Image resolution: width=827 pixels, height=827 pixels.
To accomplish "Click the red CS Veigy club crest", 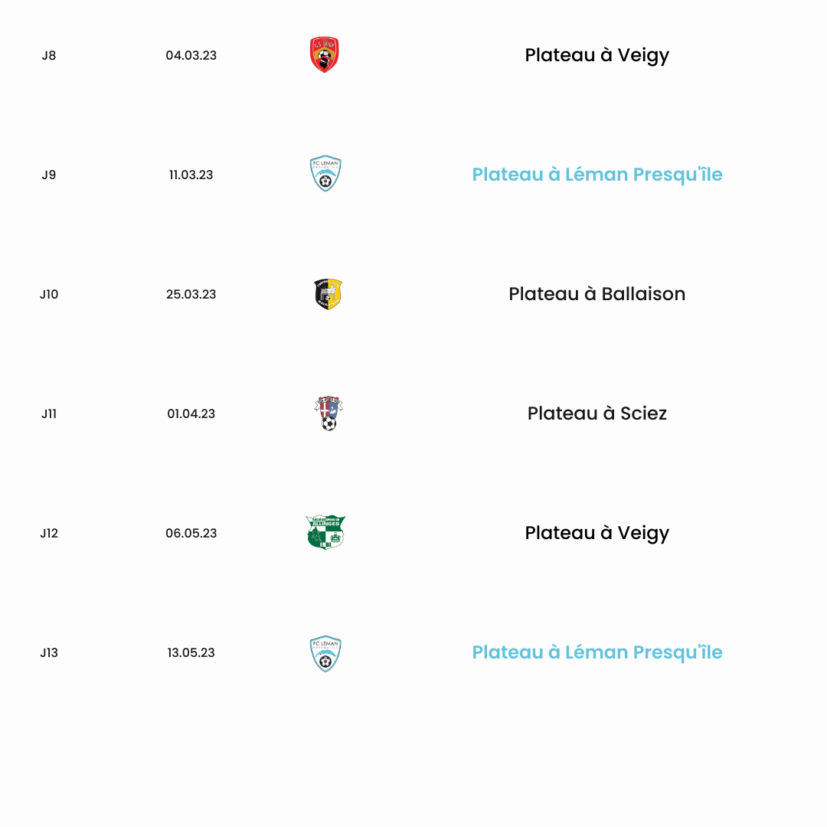I will coord(325,55).
